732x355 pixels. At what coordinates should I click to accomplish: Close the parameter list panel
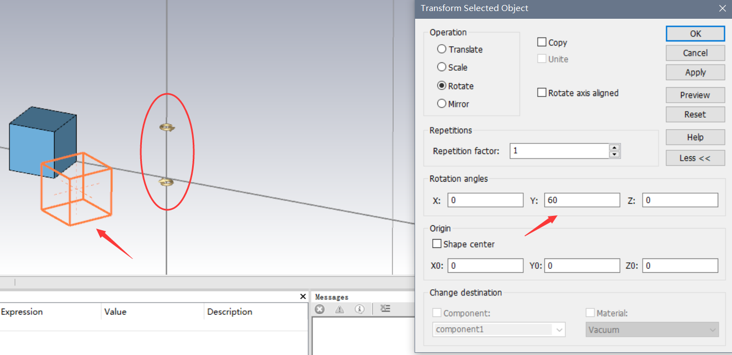(x=303, y=296)
